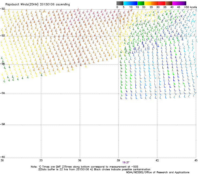
Task: Click the latitude label '-54'
Action: tap(2, 63)
